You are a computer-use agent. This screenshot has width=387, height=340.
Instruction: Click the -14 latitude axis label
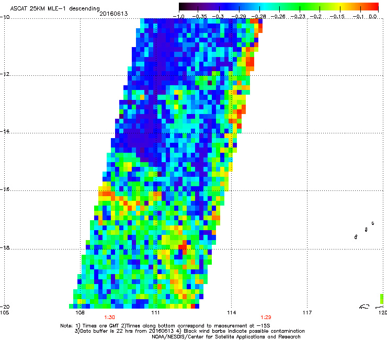[5, 132]
